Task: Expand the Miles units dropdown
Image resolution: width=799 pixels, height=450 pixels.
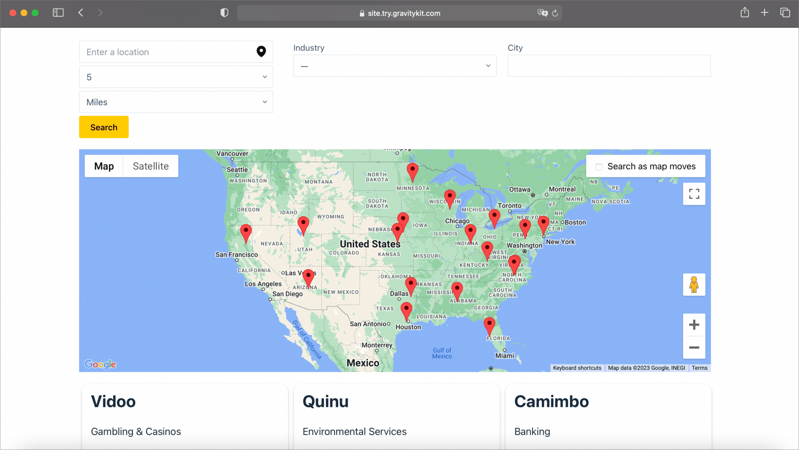Action: (176, 102)
